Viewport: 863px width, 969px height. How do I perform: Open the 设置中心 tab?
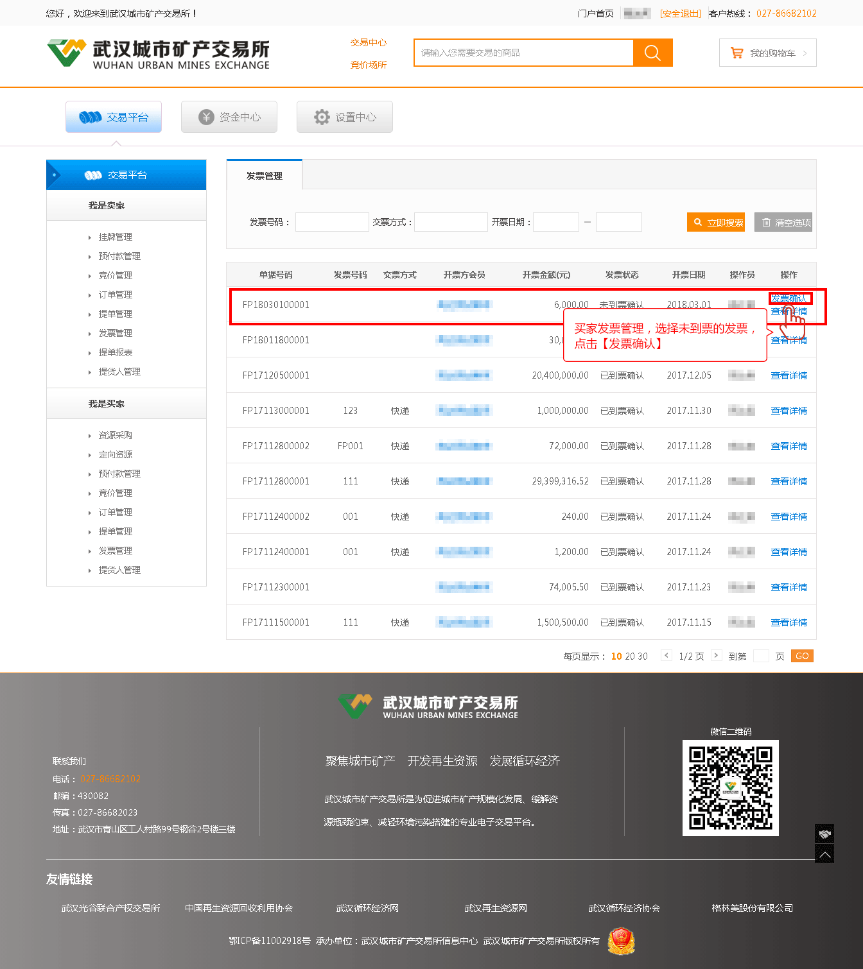345,117
